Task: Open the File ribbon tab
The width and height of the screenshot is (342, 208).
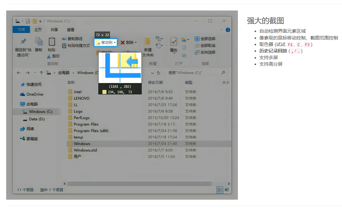Action: (x=21, y=29)
